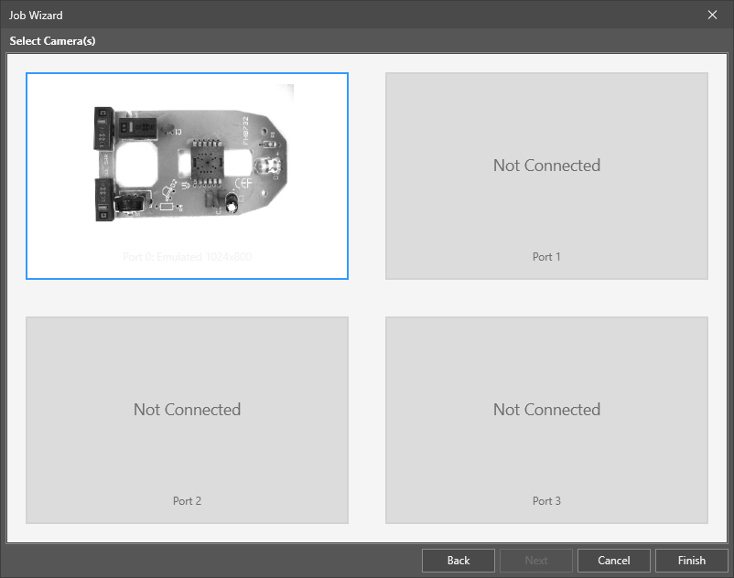Click the Job Wizard title bar text
The image size is (734, 578).
tap(37, 16)
